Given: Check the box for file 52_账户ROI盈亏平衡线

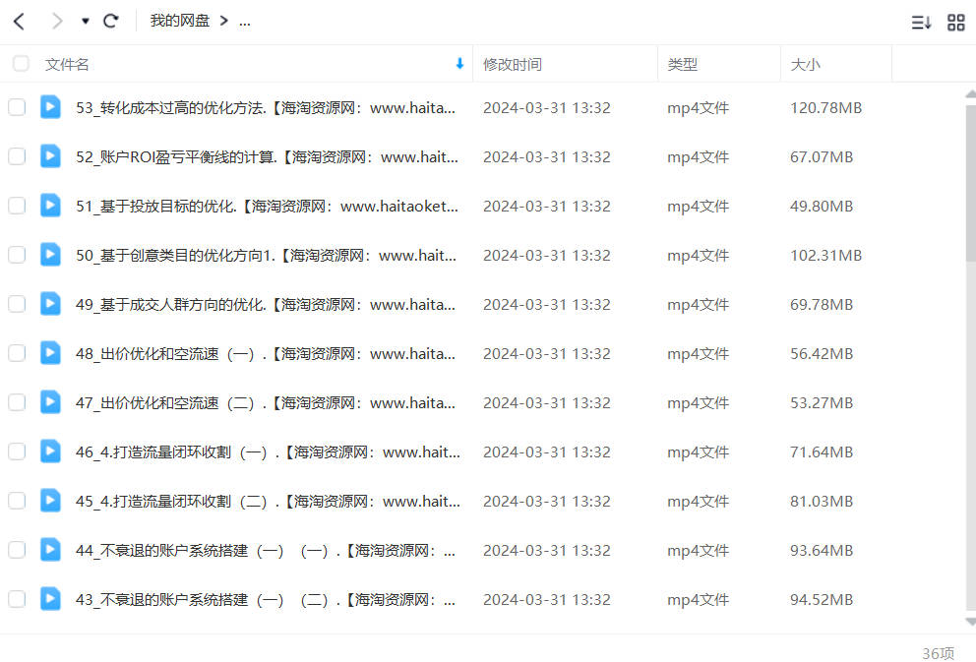Looking at the screenshot, I should [17, 156].
